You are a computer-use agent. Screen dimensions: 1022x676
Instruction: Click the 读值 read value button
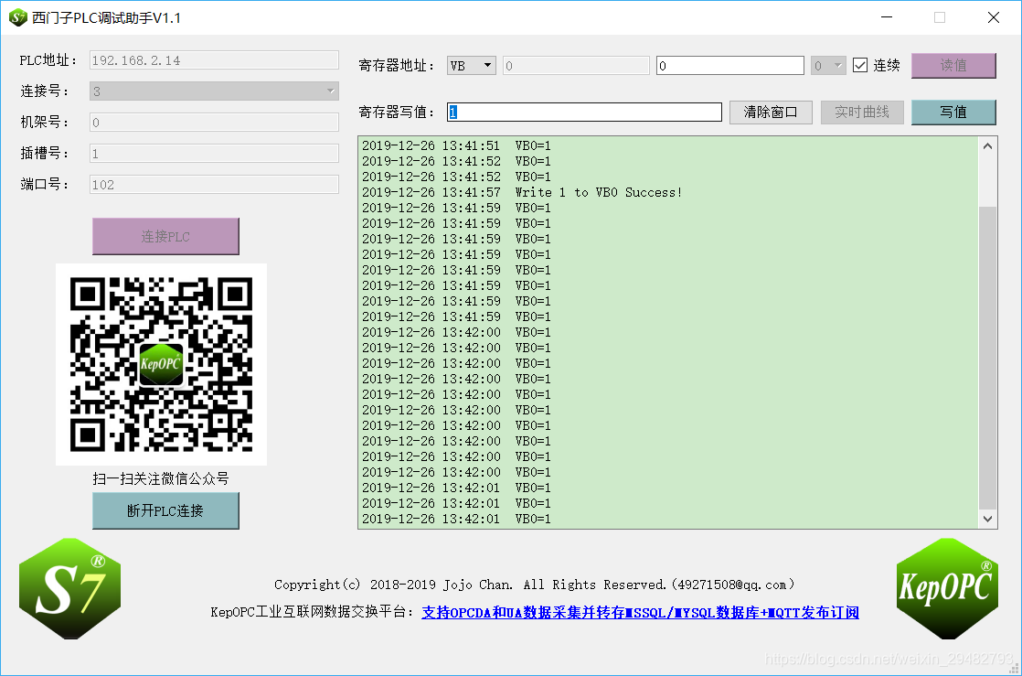click(x=953, y=65)
